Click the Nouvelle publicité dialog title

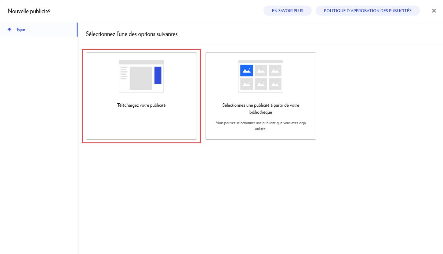click(x=29, y=11)
